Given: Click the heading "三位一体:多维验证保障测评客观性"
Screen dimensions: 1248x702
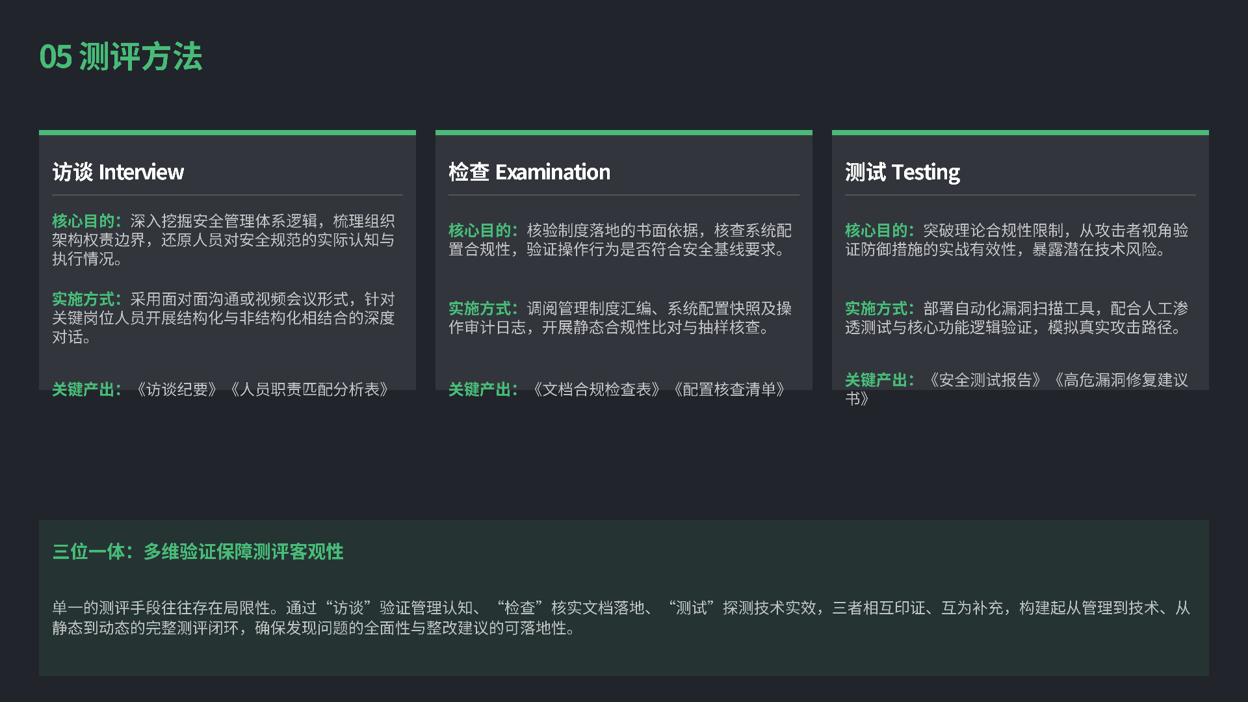Looking at the screenshot, I should [x=198, y=552].
